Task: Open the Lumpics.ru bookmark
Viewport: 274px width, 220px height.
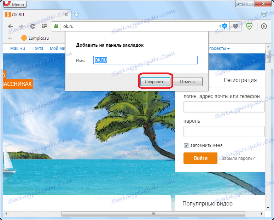Action: tap(35, 38)
